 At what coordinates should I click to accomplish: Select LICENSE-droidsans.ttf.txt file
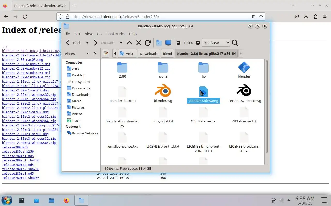[x=244, y=143]
